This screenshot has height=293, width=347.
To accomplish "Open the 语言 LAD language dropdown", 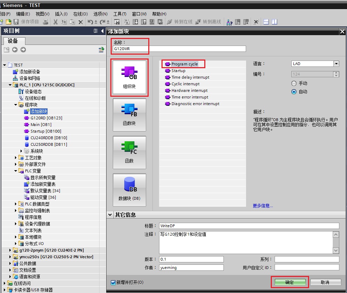I will [336, 64].
